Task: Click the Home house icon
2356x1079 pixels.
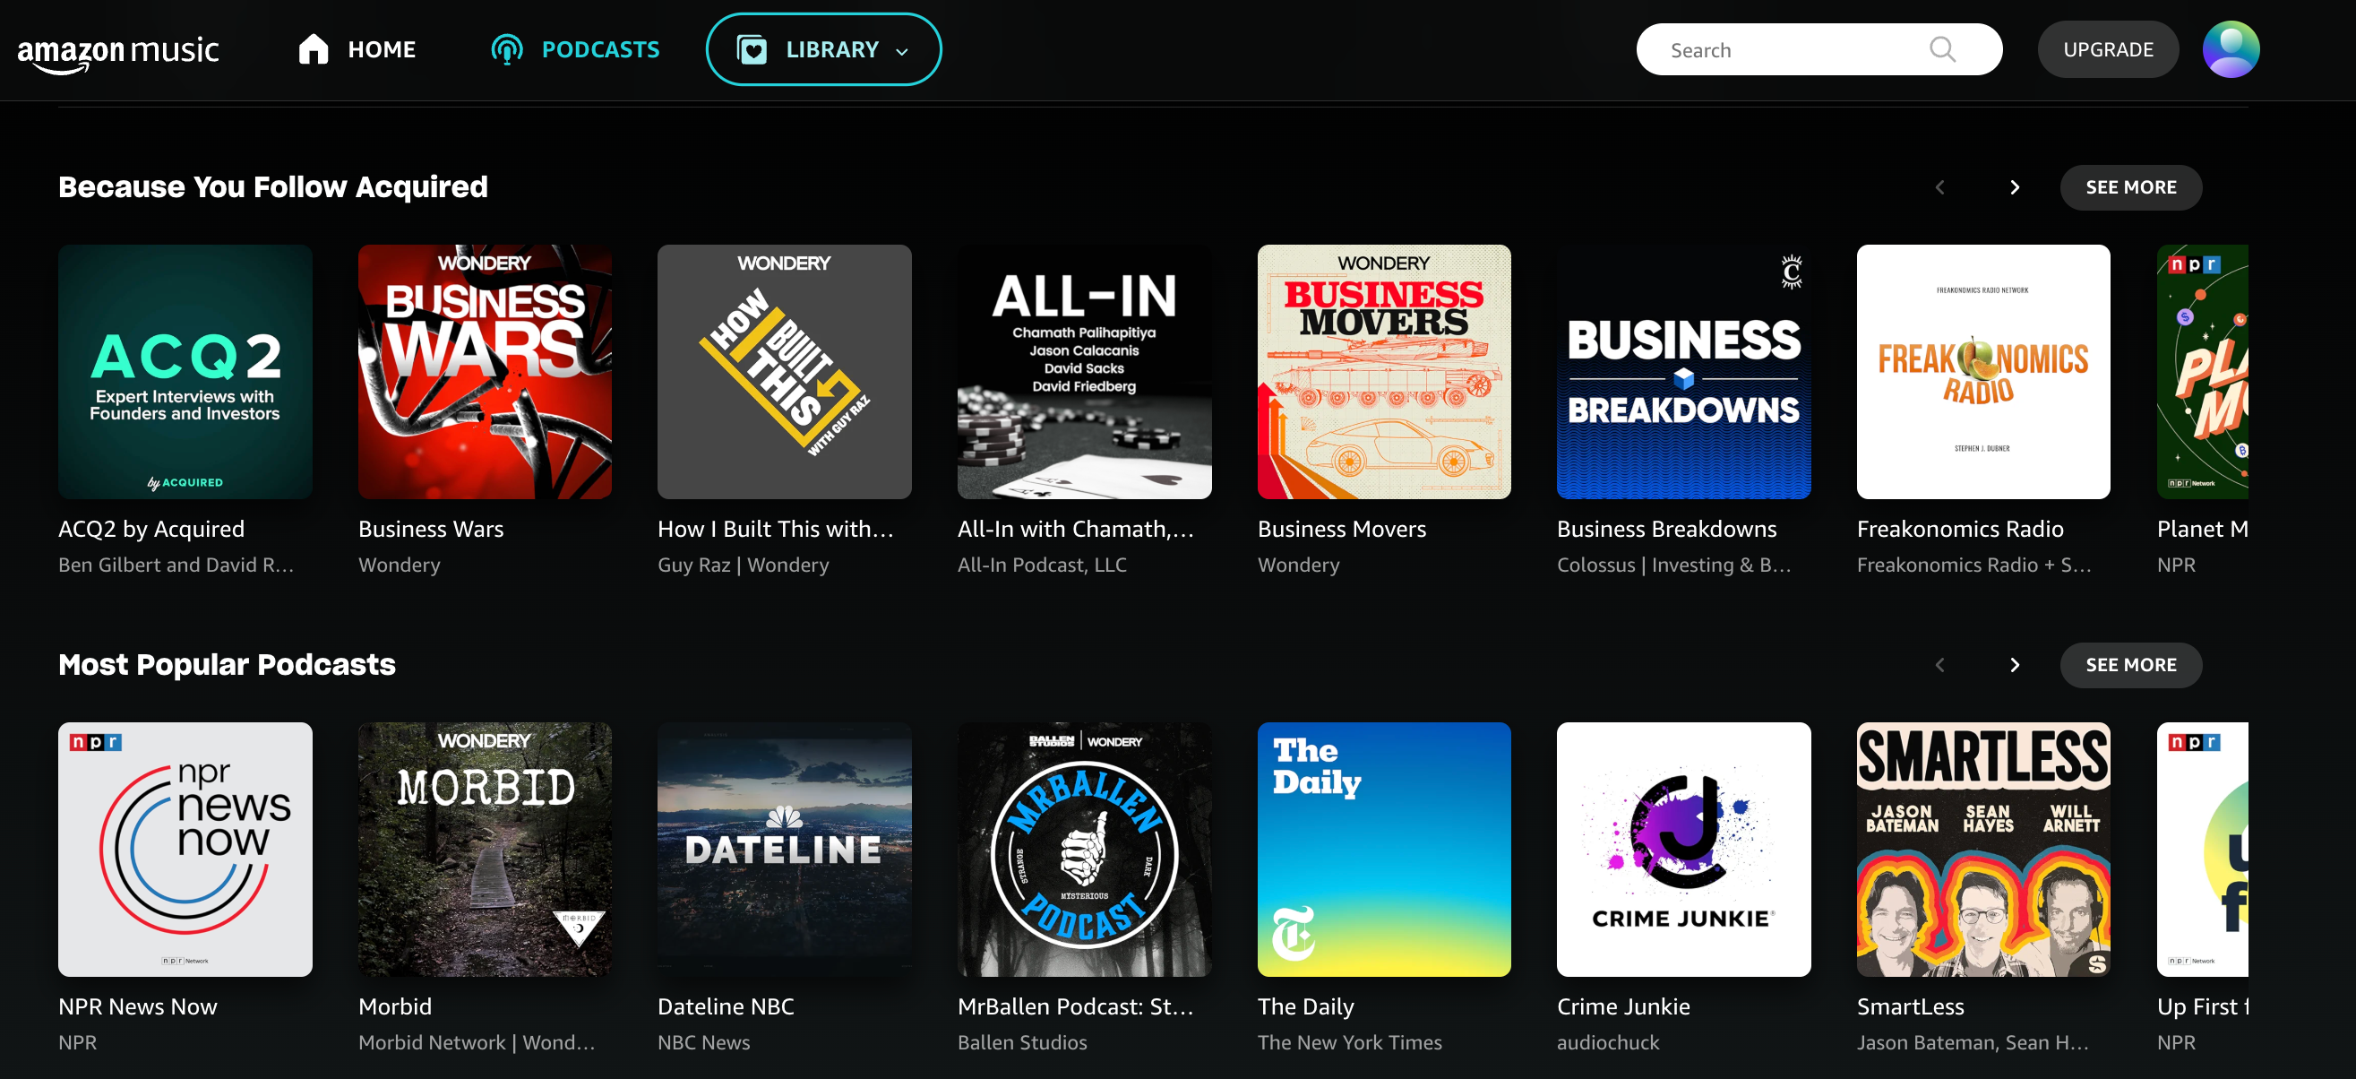Action: (313, 49)
